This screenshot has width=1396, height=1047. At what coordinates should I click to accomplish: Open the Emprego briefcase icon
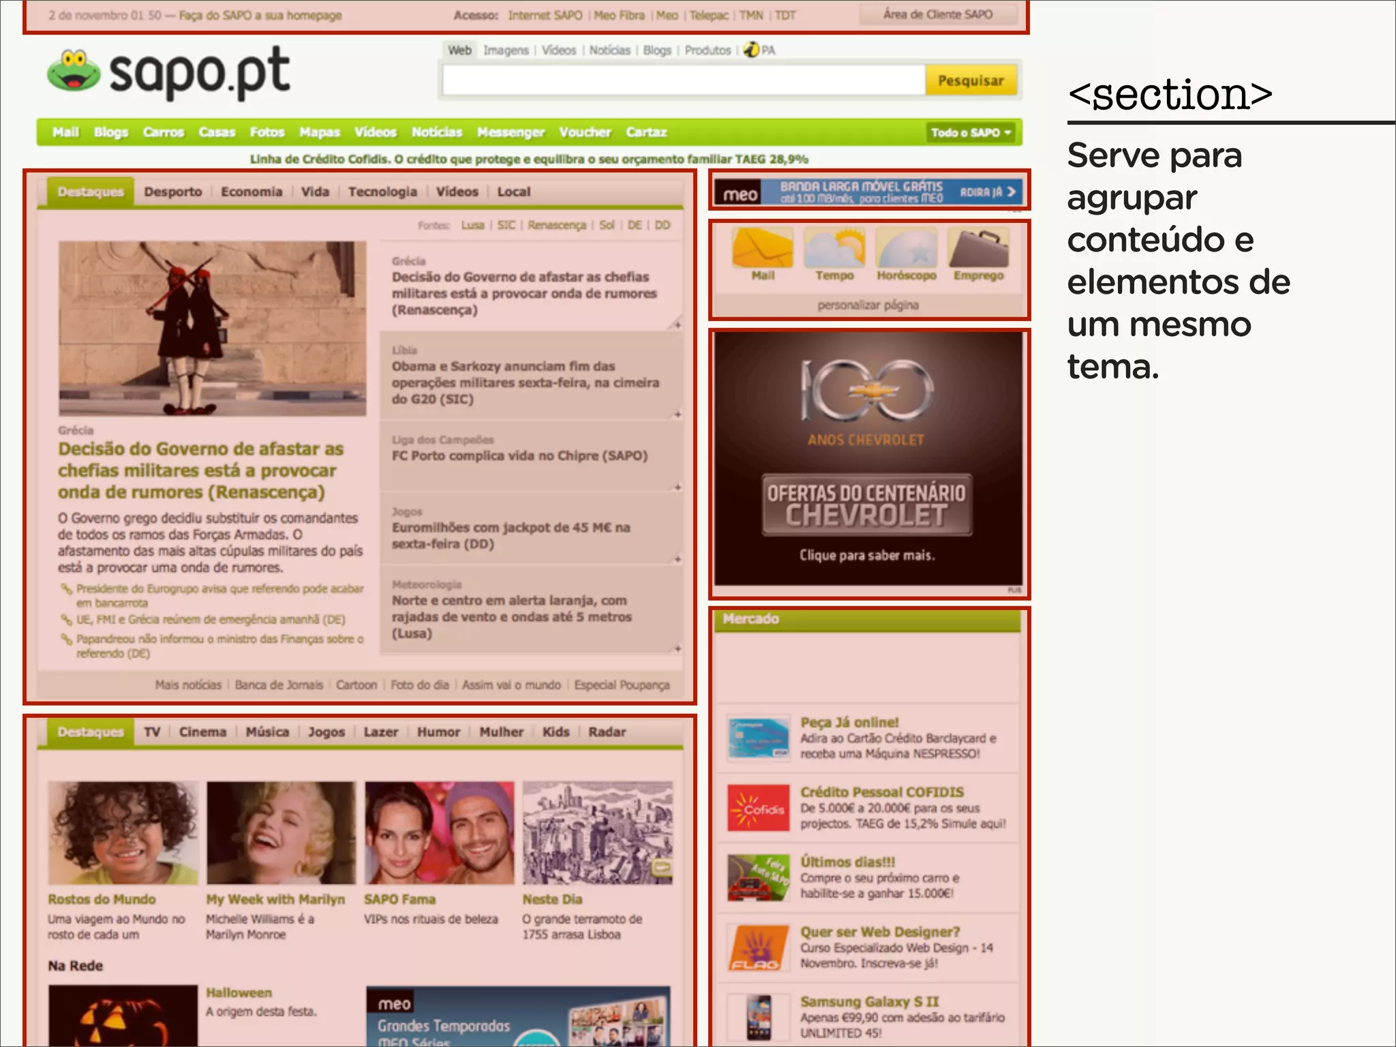(978, 249)
